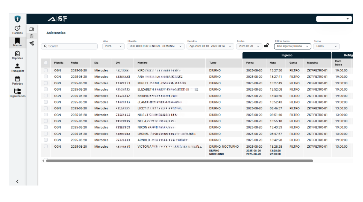Click the NEILA name cell

(157, 121)
